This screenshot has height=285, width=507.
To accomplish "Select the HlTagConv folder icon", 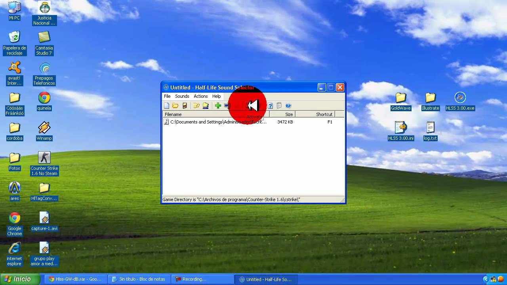I will 44,192.
